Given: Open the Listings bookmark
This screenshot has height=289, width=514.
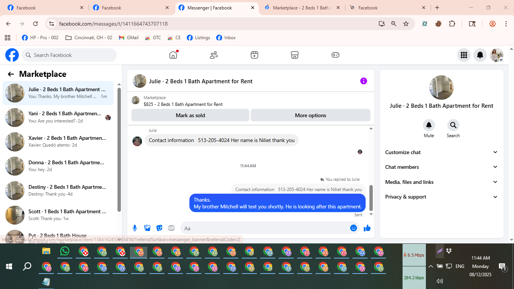Looking at the screenshot, I should 198,38.
